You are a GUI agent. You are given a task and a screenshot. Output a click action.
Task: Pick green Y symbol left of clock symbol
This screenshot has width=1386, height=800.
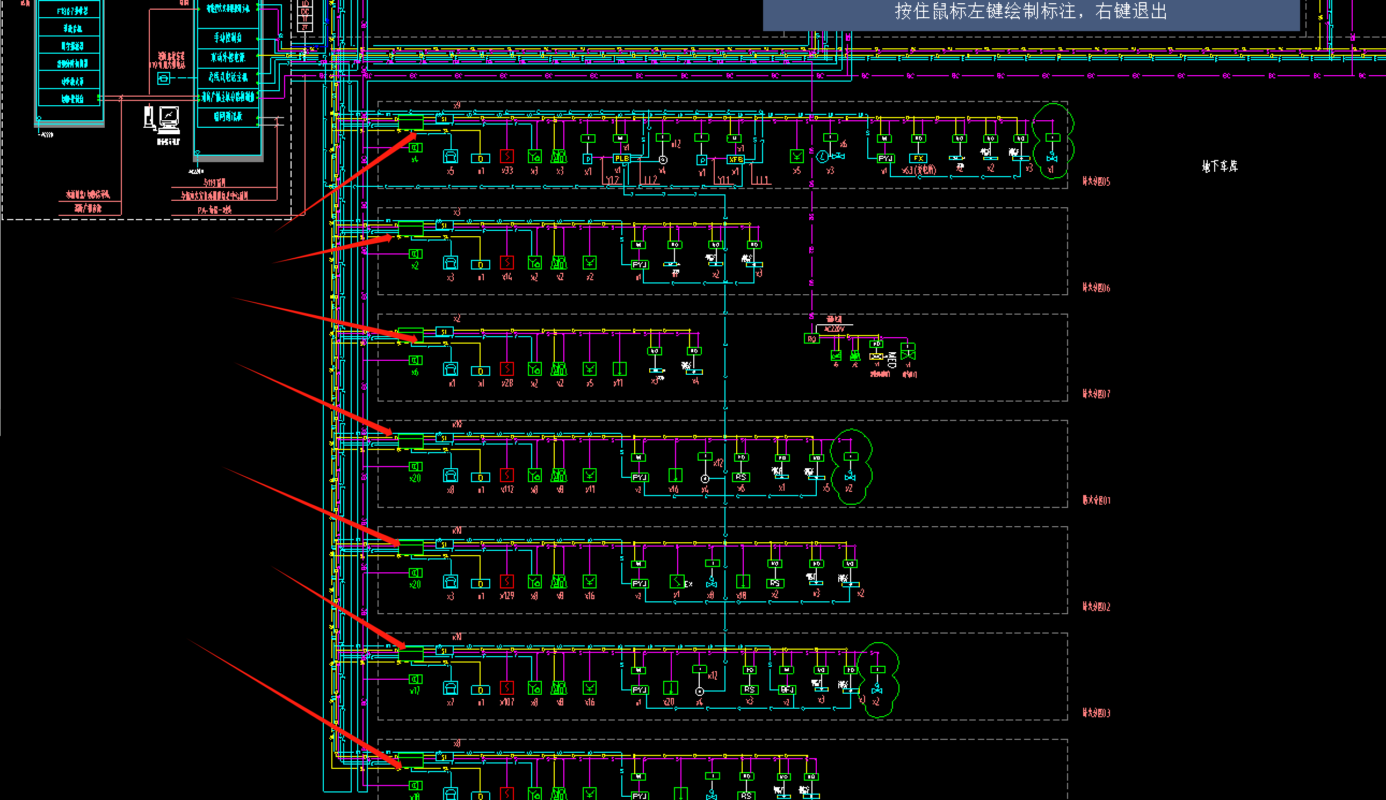coord(797,157)
